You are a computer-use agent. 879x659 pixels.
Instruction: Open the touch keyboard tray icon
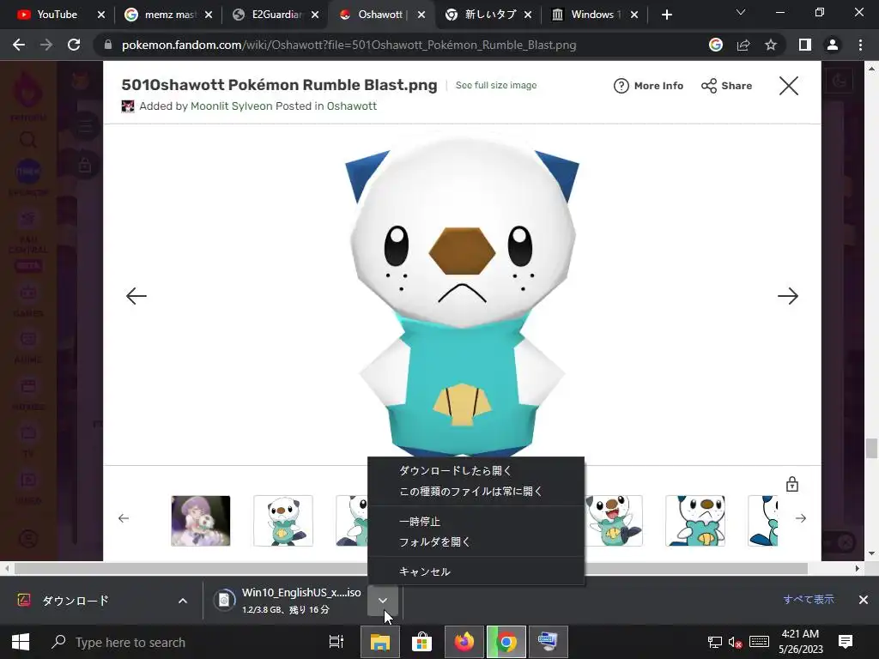point(759,641)
